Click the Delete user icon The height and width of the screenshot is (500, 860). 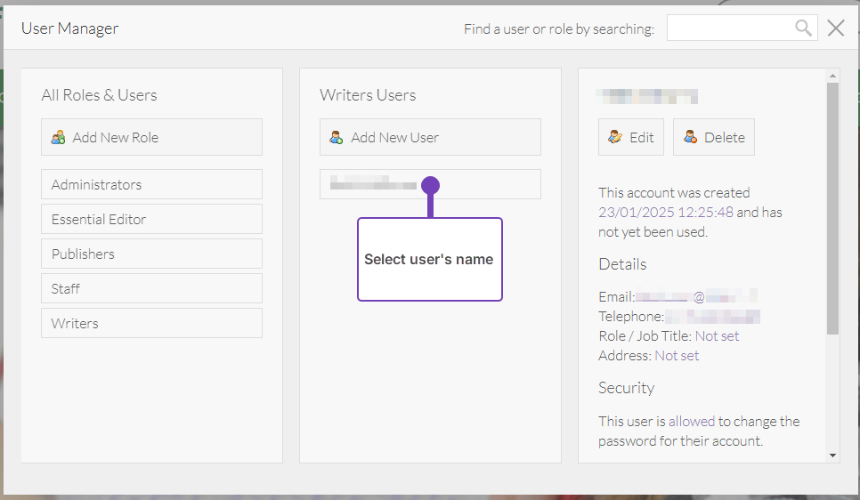tap(690, 138)
